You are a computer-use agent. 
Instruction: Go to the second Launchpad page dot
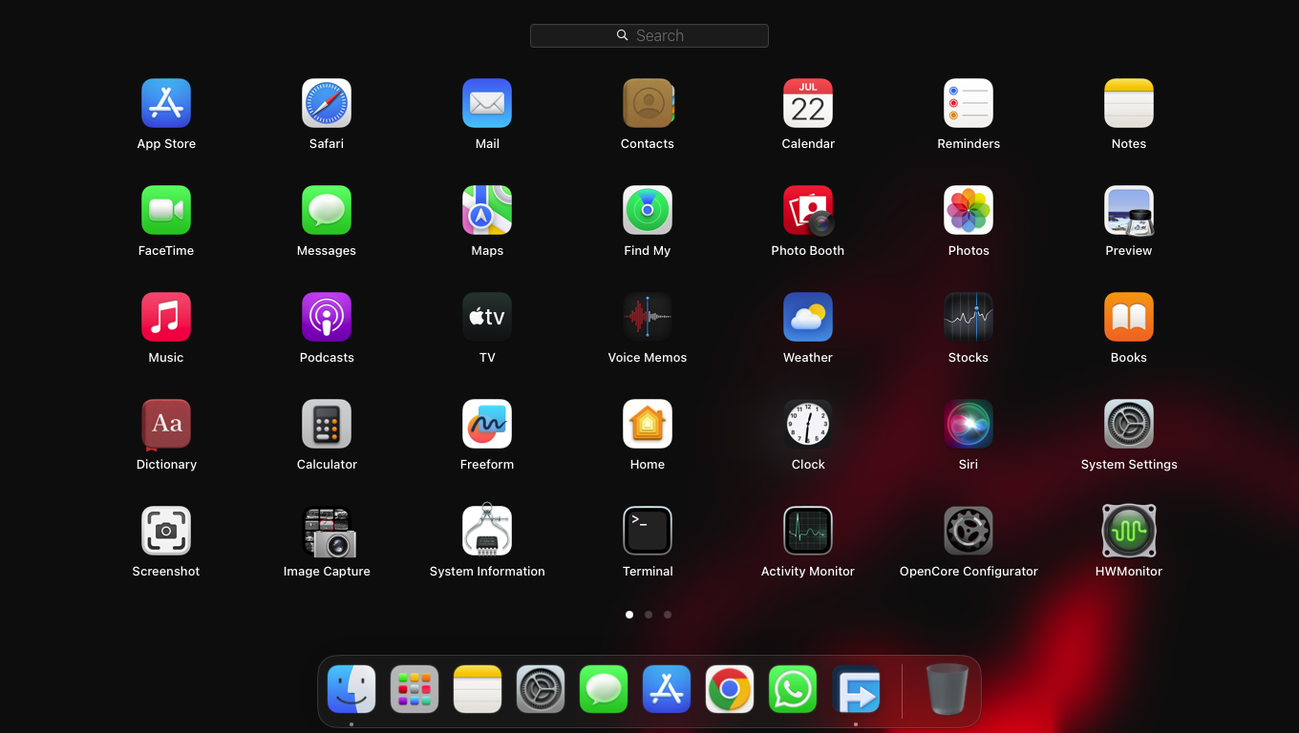point(649,615)
